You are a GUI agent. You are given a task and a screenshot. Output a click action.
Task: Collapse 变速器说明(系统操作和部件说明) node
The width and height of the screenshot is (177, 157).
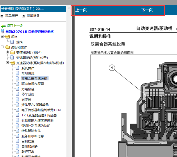tap(7, 63)
